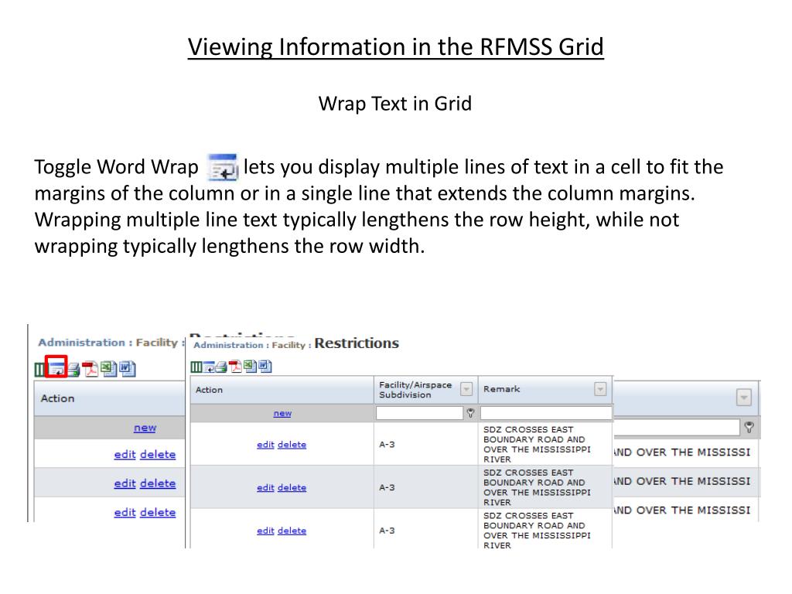Click filter icon in rightmost grid fragment
This screenshot has width=792, height=594.
tap(749, 427)
